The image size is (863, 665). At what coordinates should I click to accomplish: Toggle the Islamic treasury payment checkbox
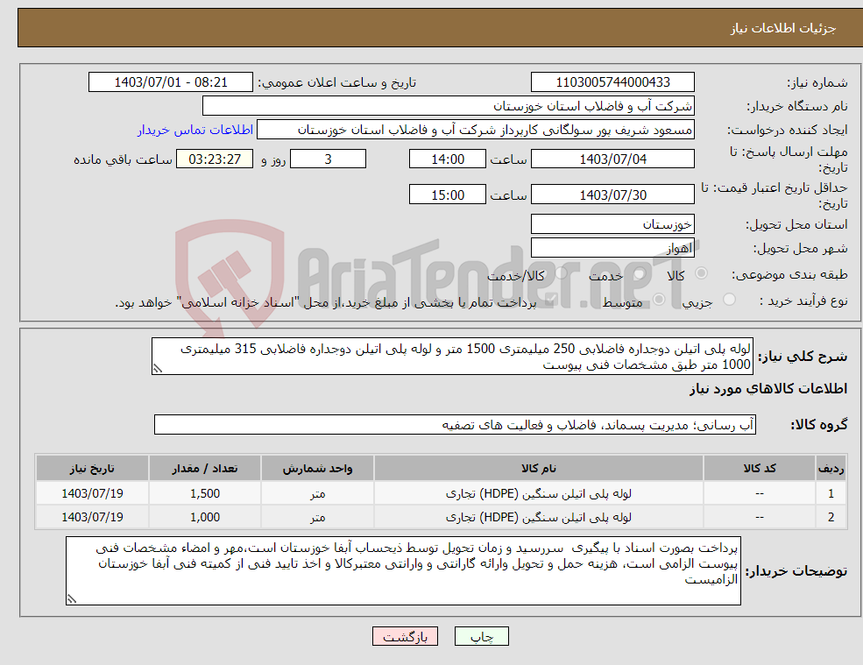click(550, 300)
